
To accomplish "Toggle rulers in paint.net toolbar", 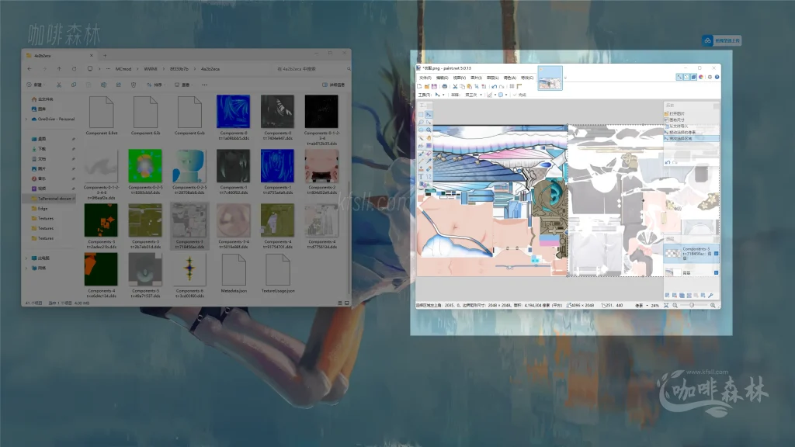I will click(519, 87).
